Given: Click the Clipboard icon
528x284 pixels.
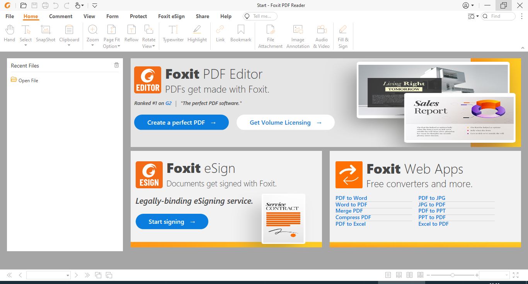Looking at the screenshot, I should point(69,30).
